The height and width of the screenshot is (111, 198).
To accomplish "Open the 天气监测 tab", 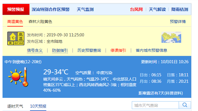I will [x=85, y=10].
